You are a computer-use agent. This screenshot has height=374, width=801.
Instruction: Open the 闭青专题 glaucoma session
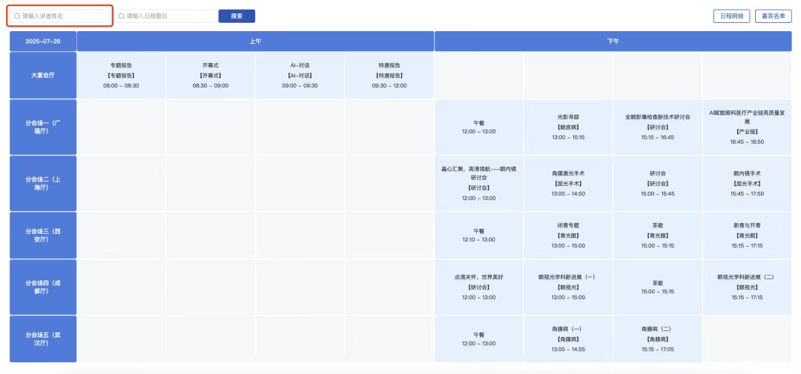568,235
